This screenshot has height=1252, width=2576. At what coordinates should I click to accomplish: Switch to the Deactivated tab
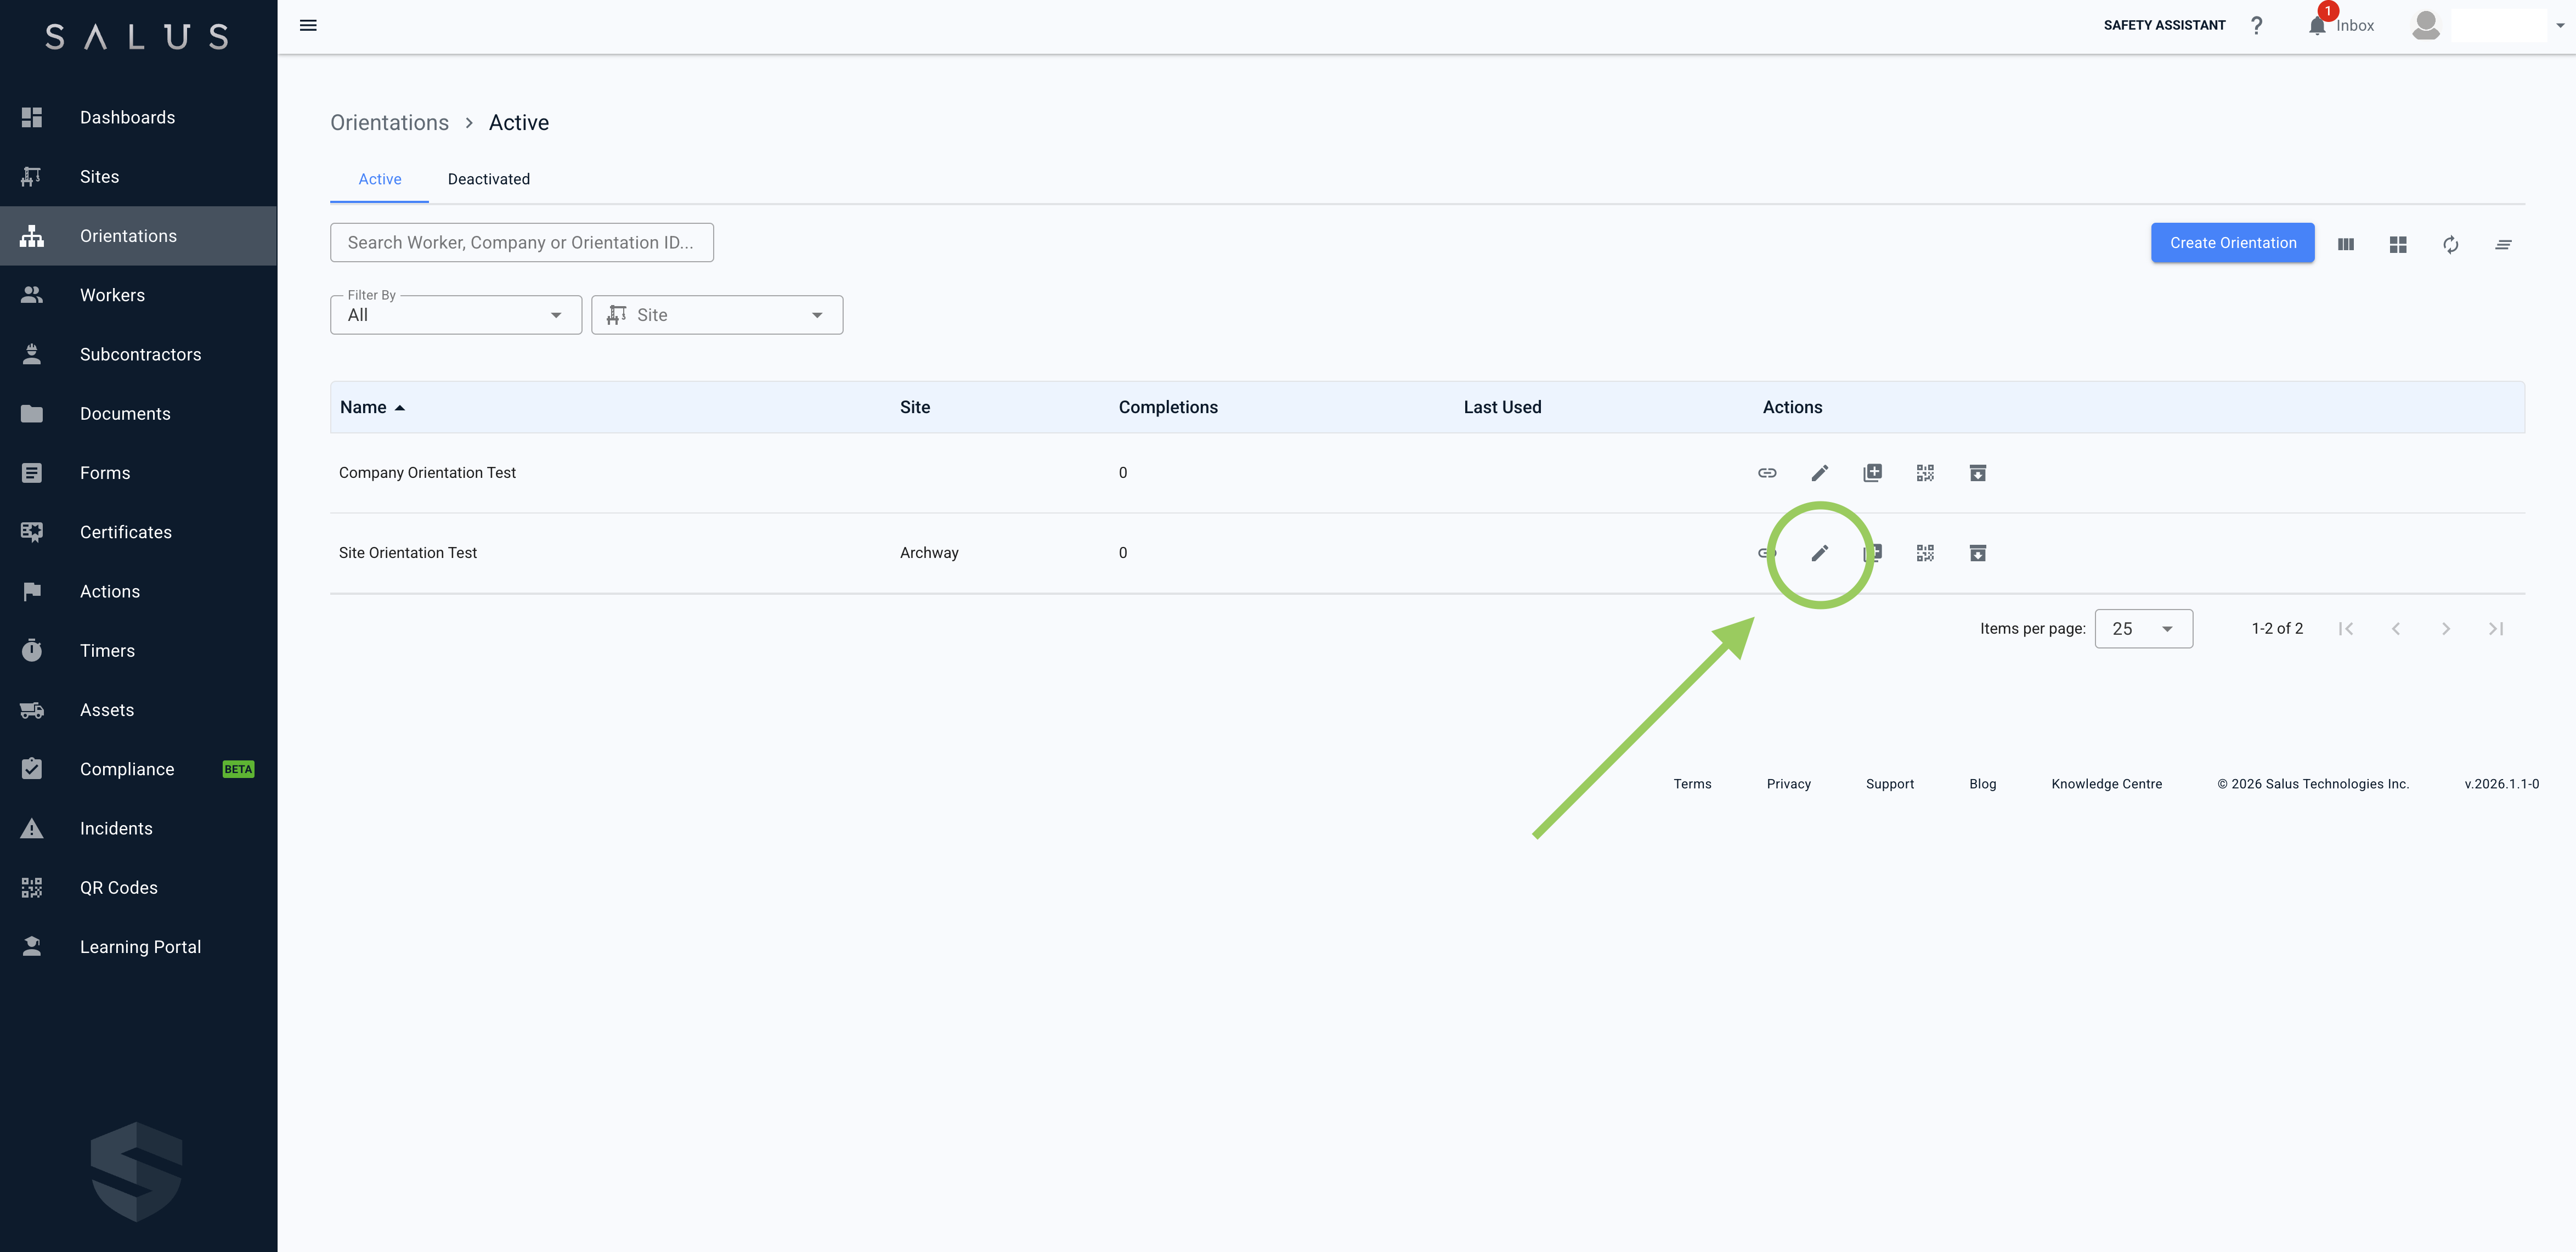pos(488,179)
